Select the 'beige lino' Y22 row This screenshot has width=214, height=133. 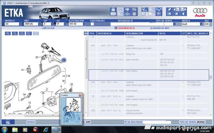(149, 55)
